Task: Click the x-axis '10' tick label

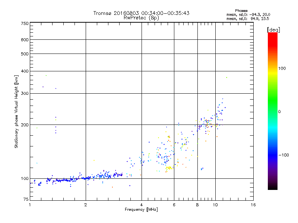Action: [215, 205]
